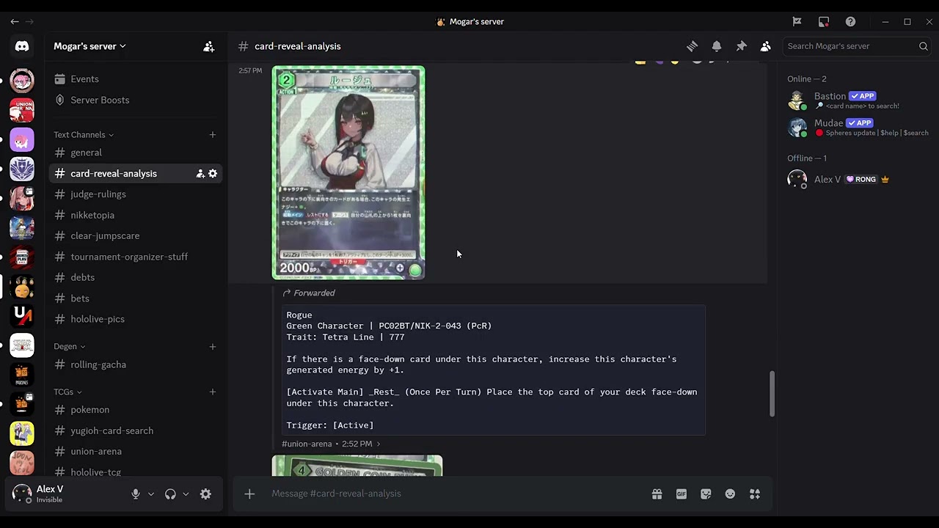939x528 pixels.
Task: Open Alex V in offline members
Action: (x=858, y=179)
